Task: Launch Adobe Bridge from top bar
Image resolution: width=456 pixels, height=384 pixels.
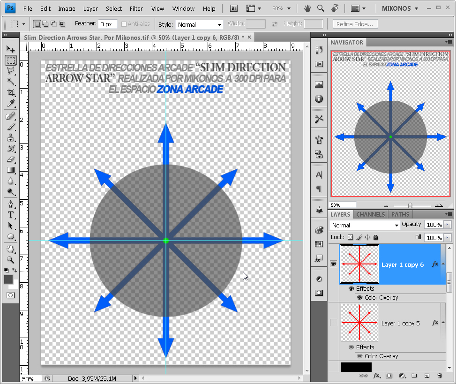Action: 234,8
